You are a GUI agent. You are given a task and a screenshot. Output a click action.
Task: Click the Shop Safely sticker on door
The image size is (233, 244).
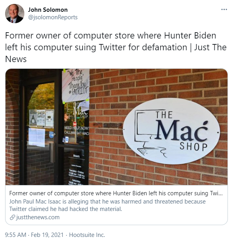(41, 118)
